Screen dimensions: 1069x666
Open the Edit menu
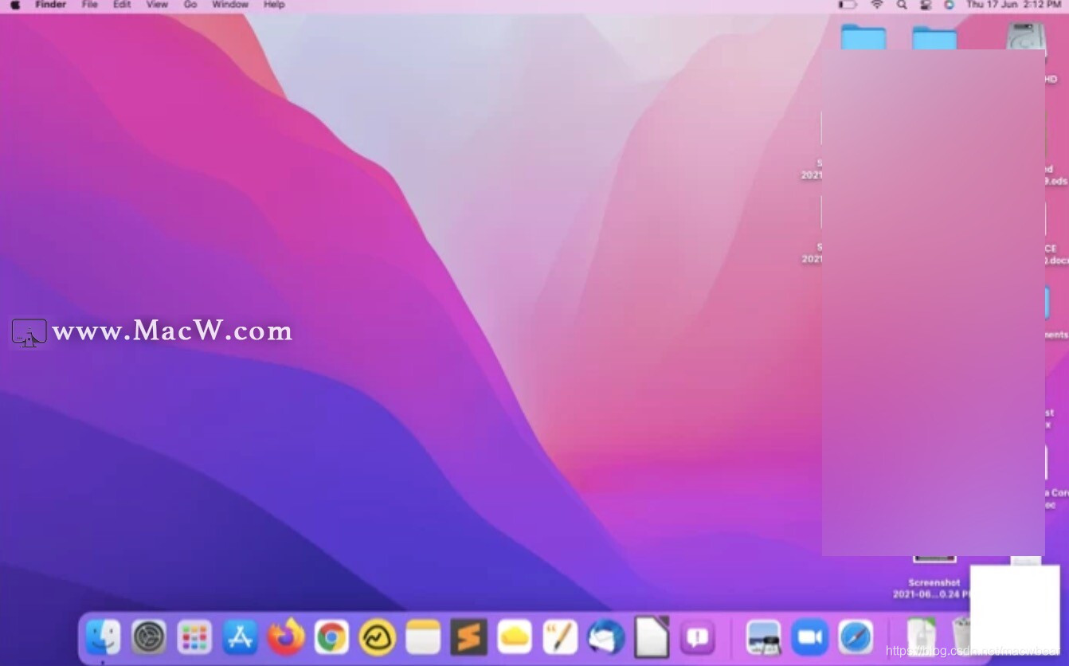(122, 5)
